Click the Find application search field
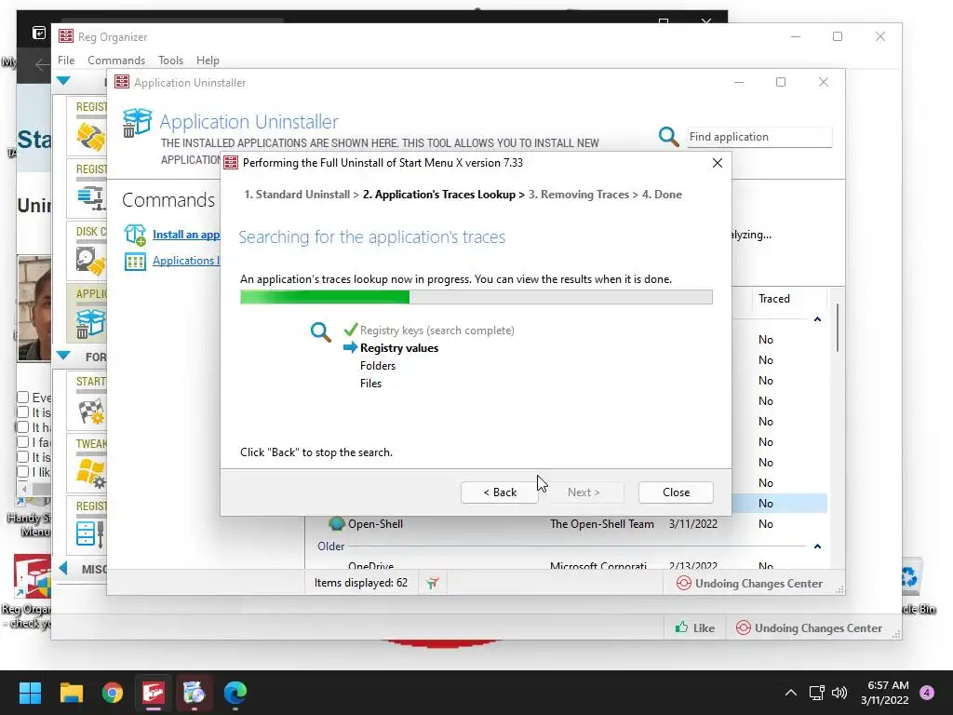Viewport: 953px width, 715px height. coord(758,137)
